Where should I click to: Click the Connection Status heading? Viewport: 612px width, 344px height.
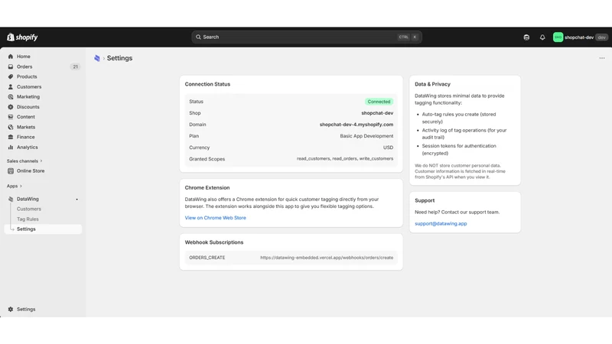pos(207,84)
